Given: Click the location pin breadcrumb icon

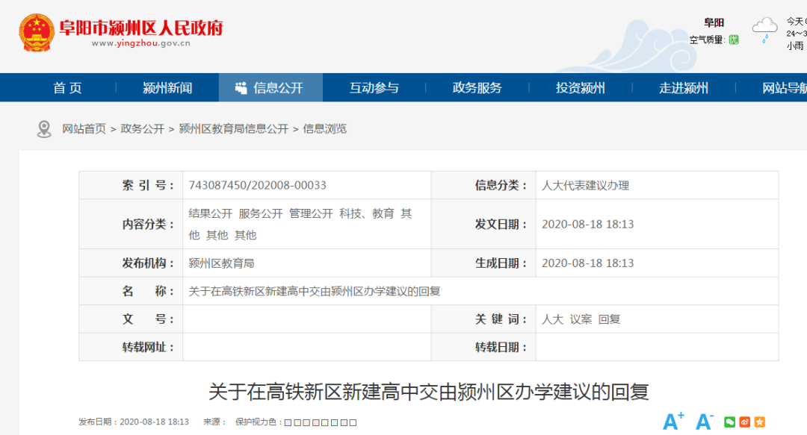Looking at the screenshot, I should click(x=44, y=129).
